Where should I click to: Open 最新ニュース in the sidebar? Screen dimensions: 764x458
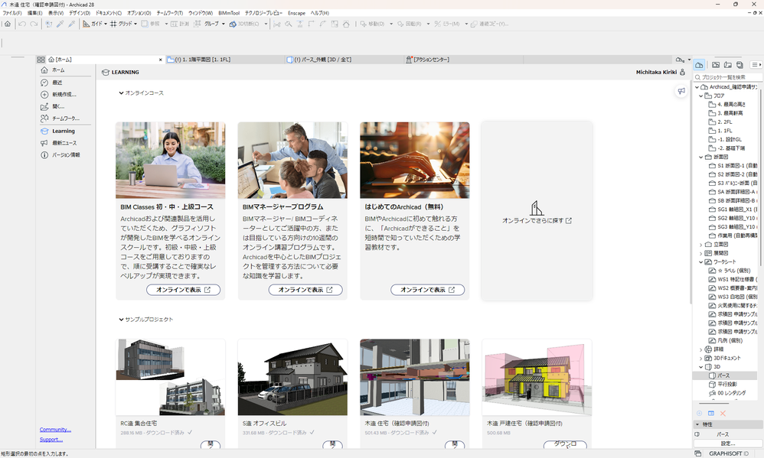(x=65, y=143)
